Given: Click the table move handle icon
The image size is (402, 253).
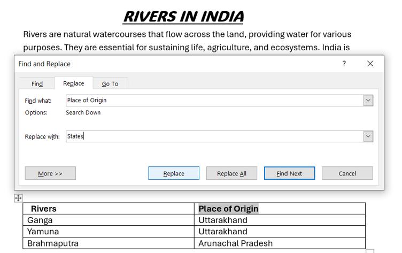Looking at the screenshot, I should (18, 198).
